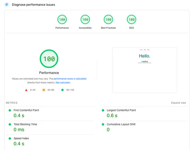The height and width of the screenshot is (150, 195).
Task: Jump to the SEO score gauge
Action: (131, 19)
